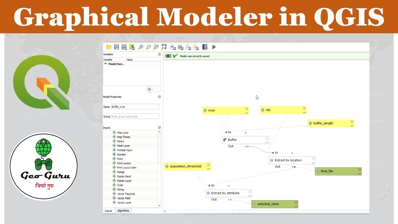Expand In parameters of Extract by attribute
The height and width of the screenshot is (224, 398).
point(229,186)
